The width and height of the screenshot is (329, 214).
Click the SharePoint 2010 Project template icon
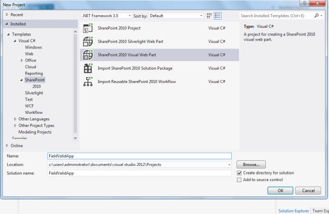coord(88,28)
